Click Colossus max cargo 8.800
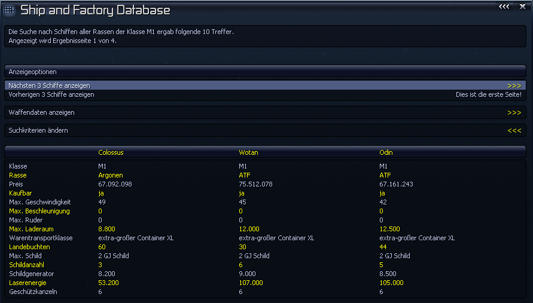Screen dimensions: 533x303 pos(106,229)
